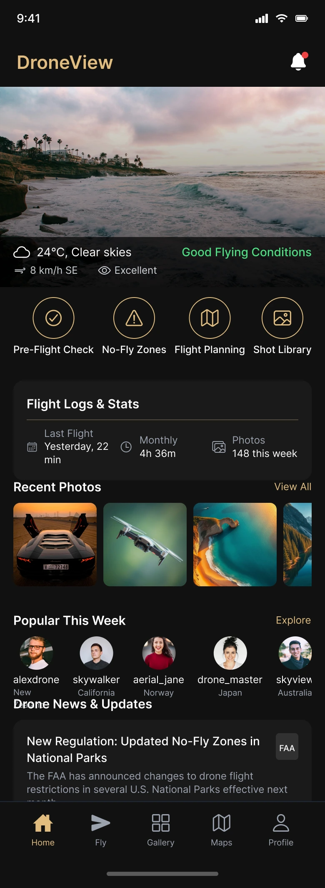Image resolution: width=325 pixels, height=888 pixels.
Task: Select the Home tab
Action: 43,830
